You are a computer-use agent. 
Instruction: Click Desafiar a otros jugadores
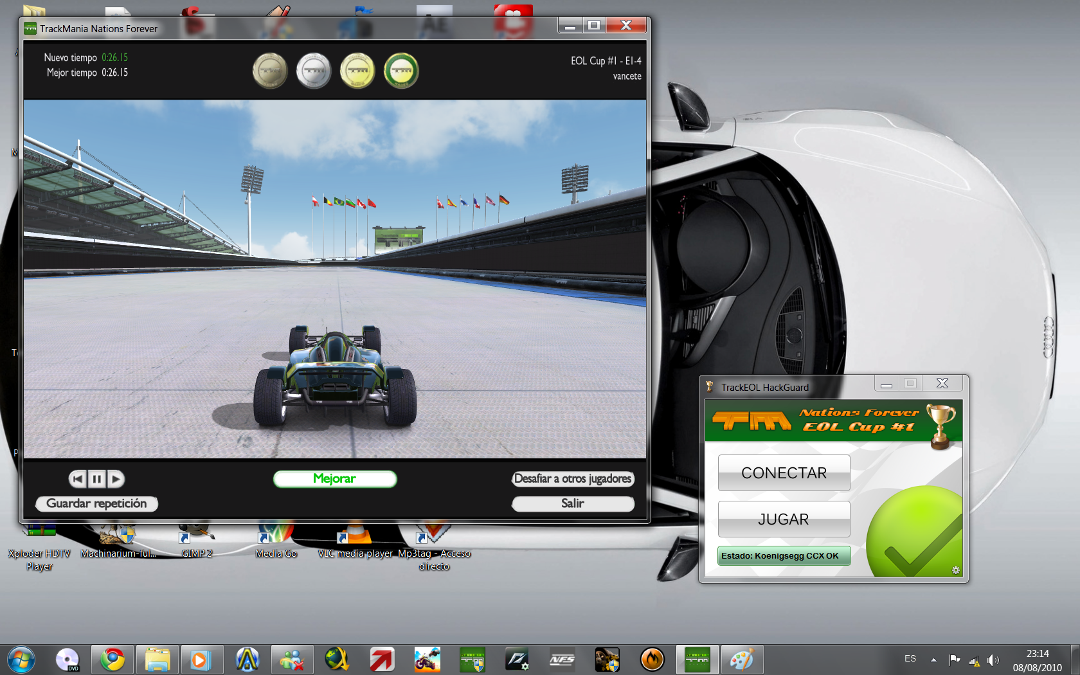coord(573,479)
